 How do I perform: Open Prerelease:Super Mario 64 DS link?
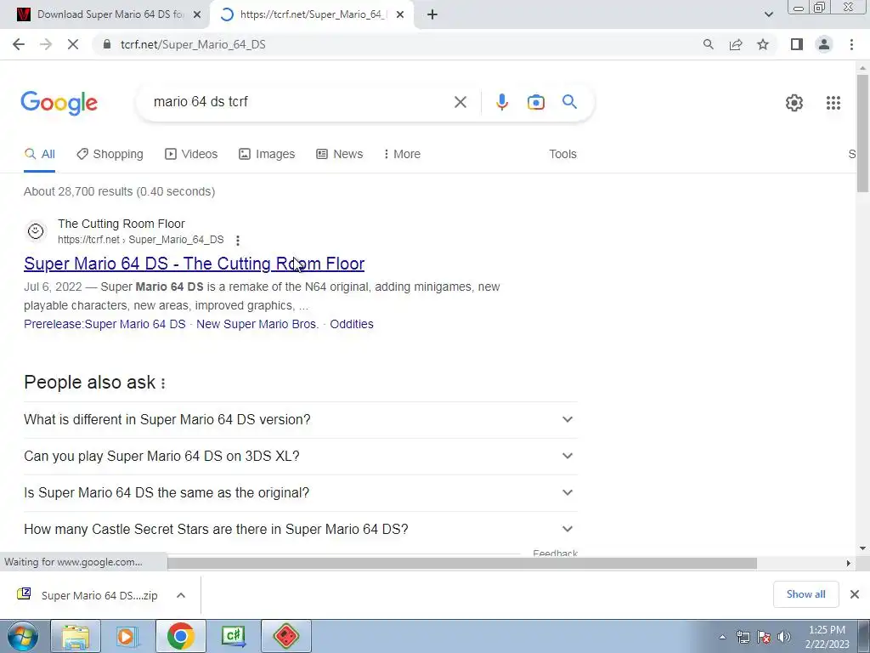[x=105, y=324]
